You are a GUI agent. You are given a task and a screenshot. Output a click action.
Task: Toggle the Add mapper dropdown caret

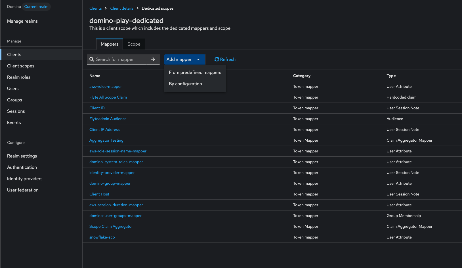198,59
